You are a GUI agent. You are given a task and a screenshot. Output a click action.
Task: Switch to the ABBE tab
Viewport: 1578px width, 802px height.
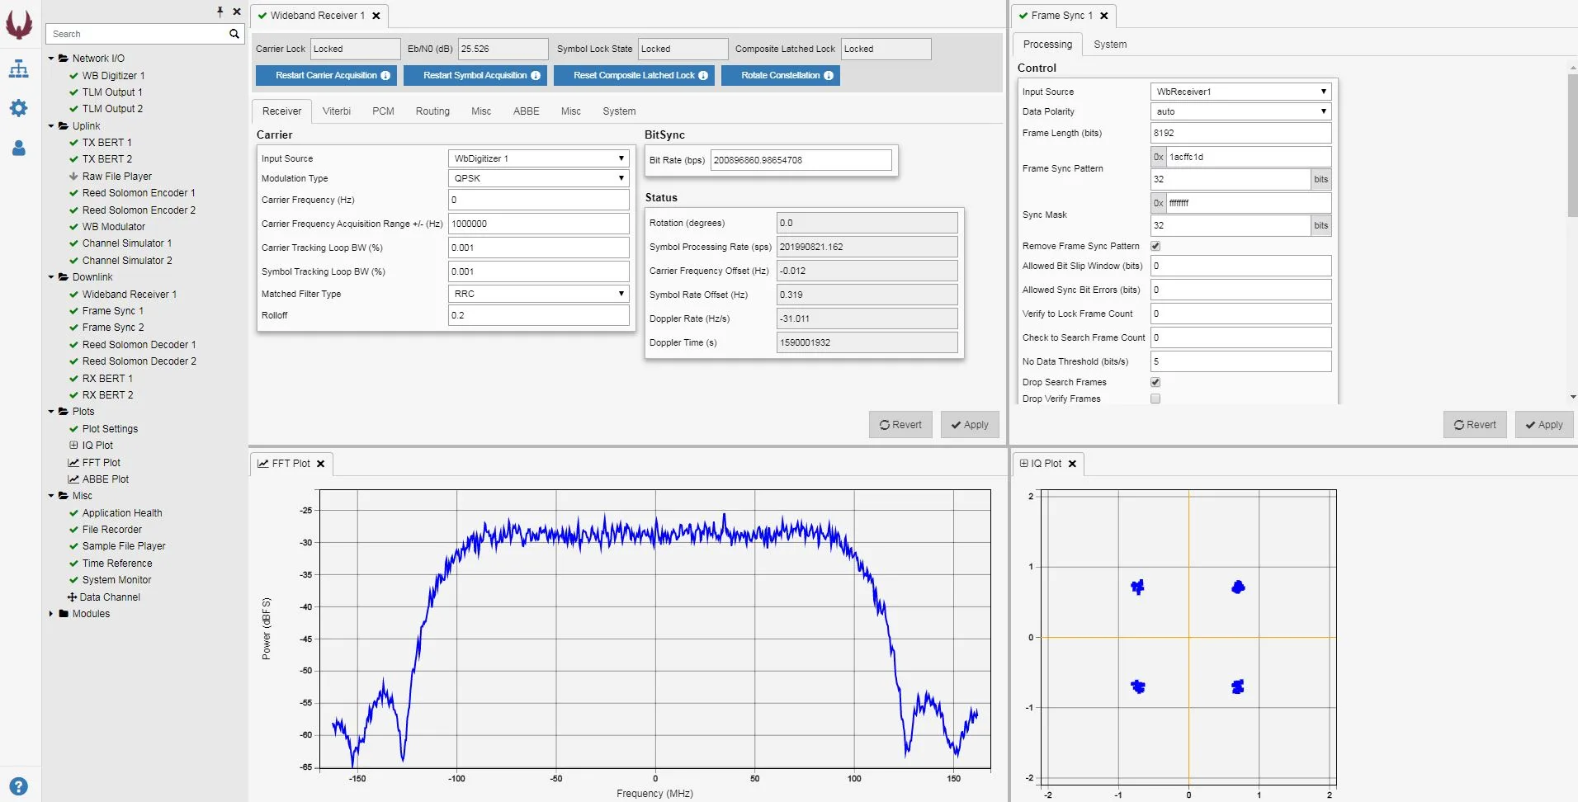pos(527,111)
